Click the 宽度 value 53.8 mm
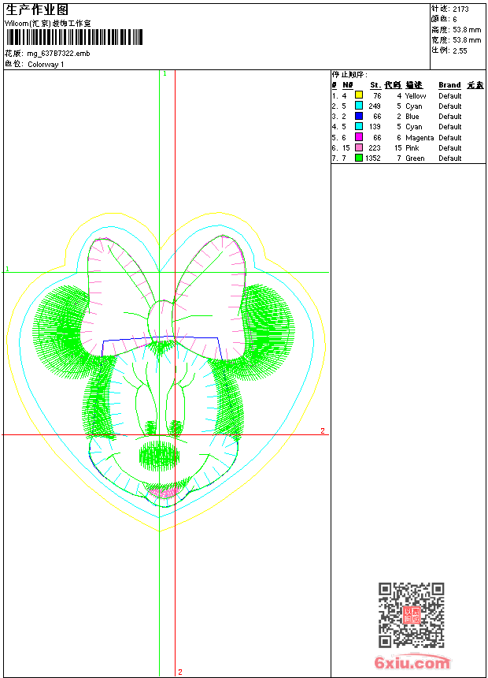Image resolution: width=488 pixels, height=678 pixels. [x=467, y=40]
